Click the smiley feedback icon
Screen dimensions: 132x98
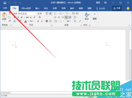pos(128,8)
